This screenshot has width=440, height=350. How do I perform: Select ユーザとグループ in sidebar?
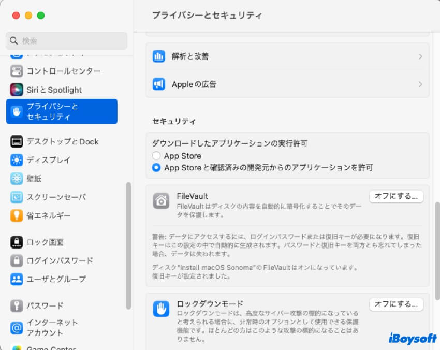62,279
